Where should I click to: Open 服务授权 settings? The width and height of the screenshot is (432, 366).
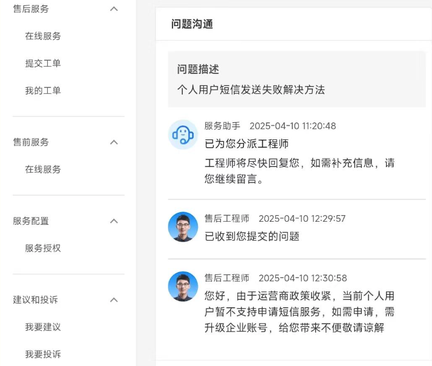pyautogui.click(x=43, y=248)
